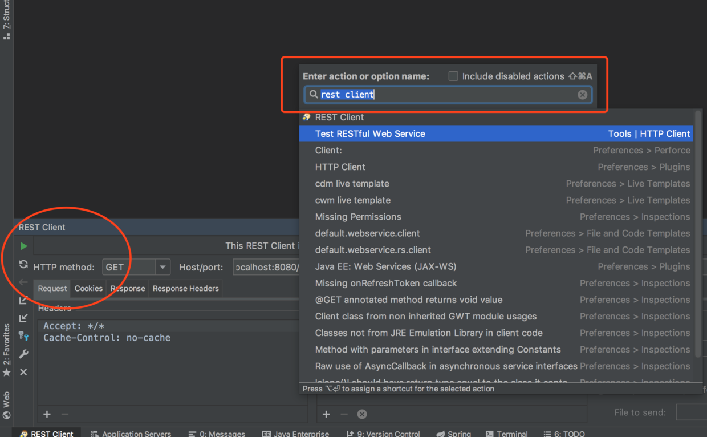This screenshot has height=437, width=707.
Task: Click the minus icon under the Headers list
Action: 64,414
